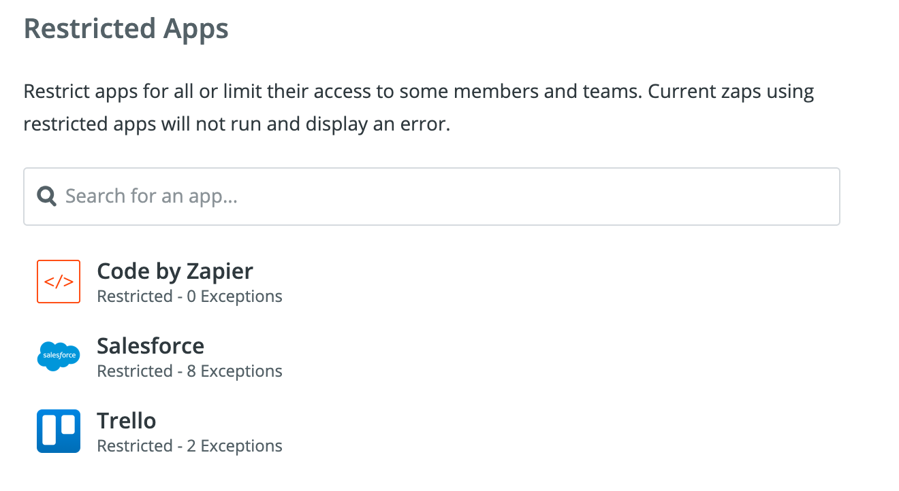899x491 pixels.
Task: Click the word 'Restricted' under Salesforce
Action: pyautogui.click(x=135, y=371)
